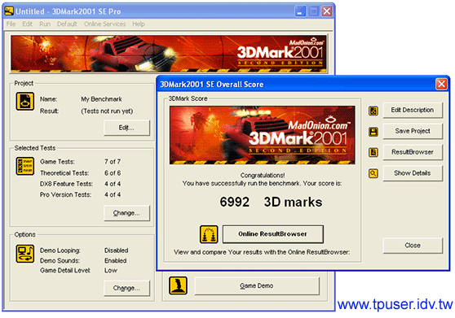
Task: Launch the Online ResultBrowser button
Action: pos(273,234)
